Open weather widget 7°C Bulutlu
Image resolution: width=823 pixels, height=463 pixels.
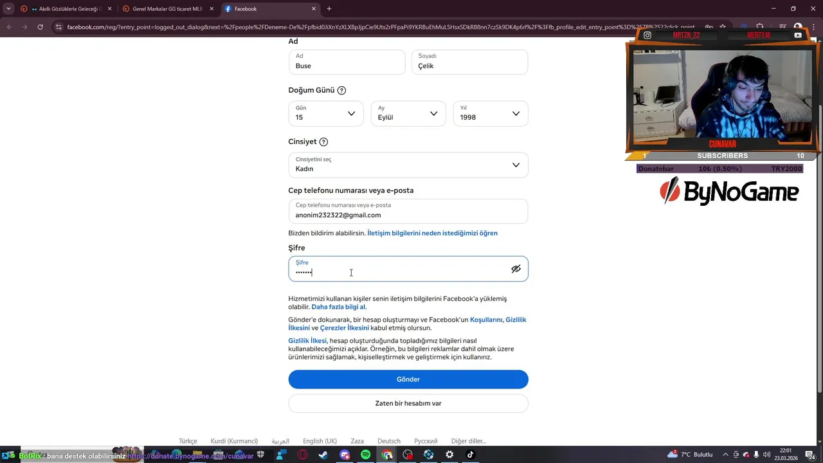(689, 455)
